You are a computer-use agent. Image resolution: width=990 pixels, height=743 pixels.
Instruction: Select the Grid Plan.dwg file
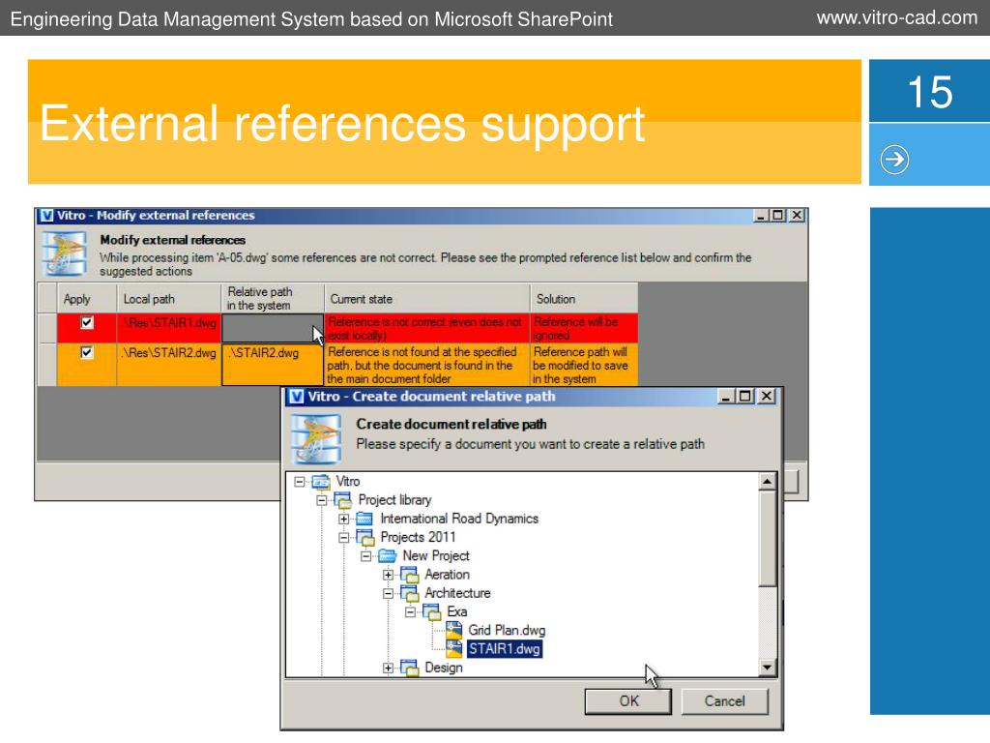[x=507, y=630]
